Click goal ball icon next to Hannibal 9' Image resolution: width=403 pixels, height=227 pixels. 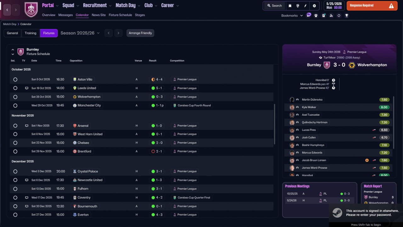333,80
